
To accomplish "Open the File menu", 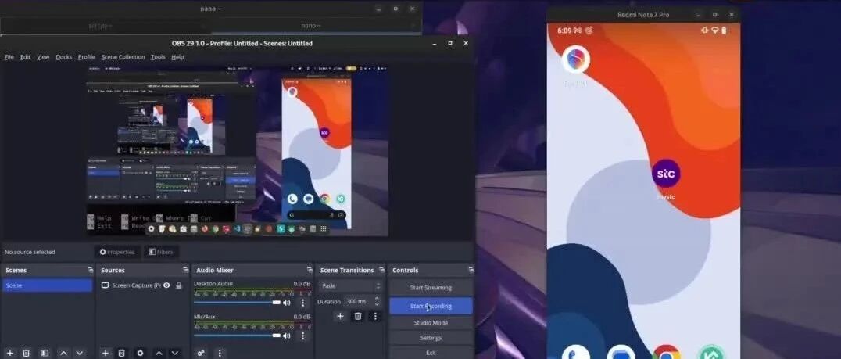I will point(9,57).
